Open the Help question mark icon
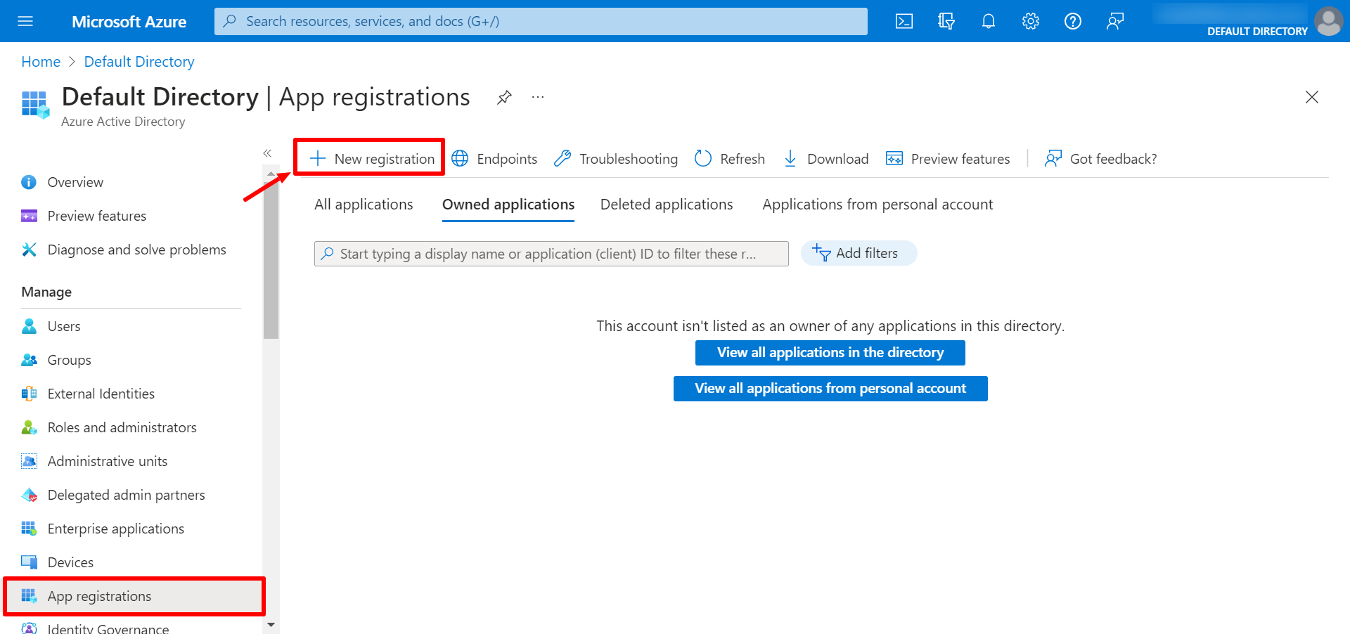This screenshot has width=1350, height=634. [1073, 21]
